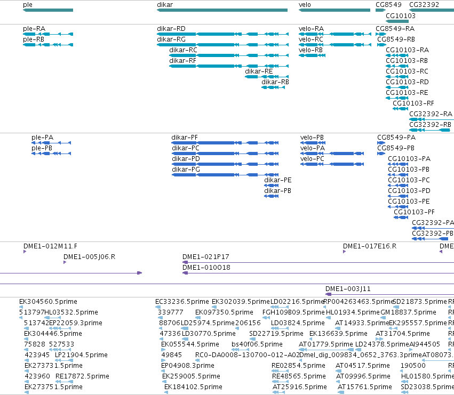Select the CG32392 gene label

[424, 5]
